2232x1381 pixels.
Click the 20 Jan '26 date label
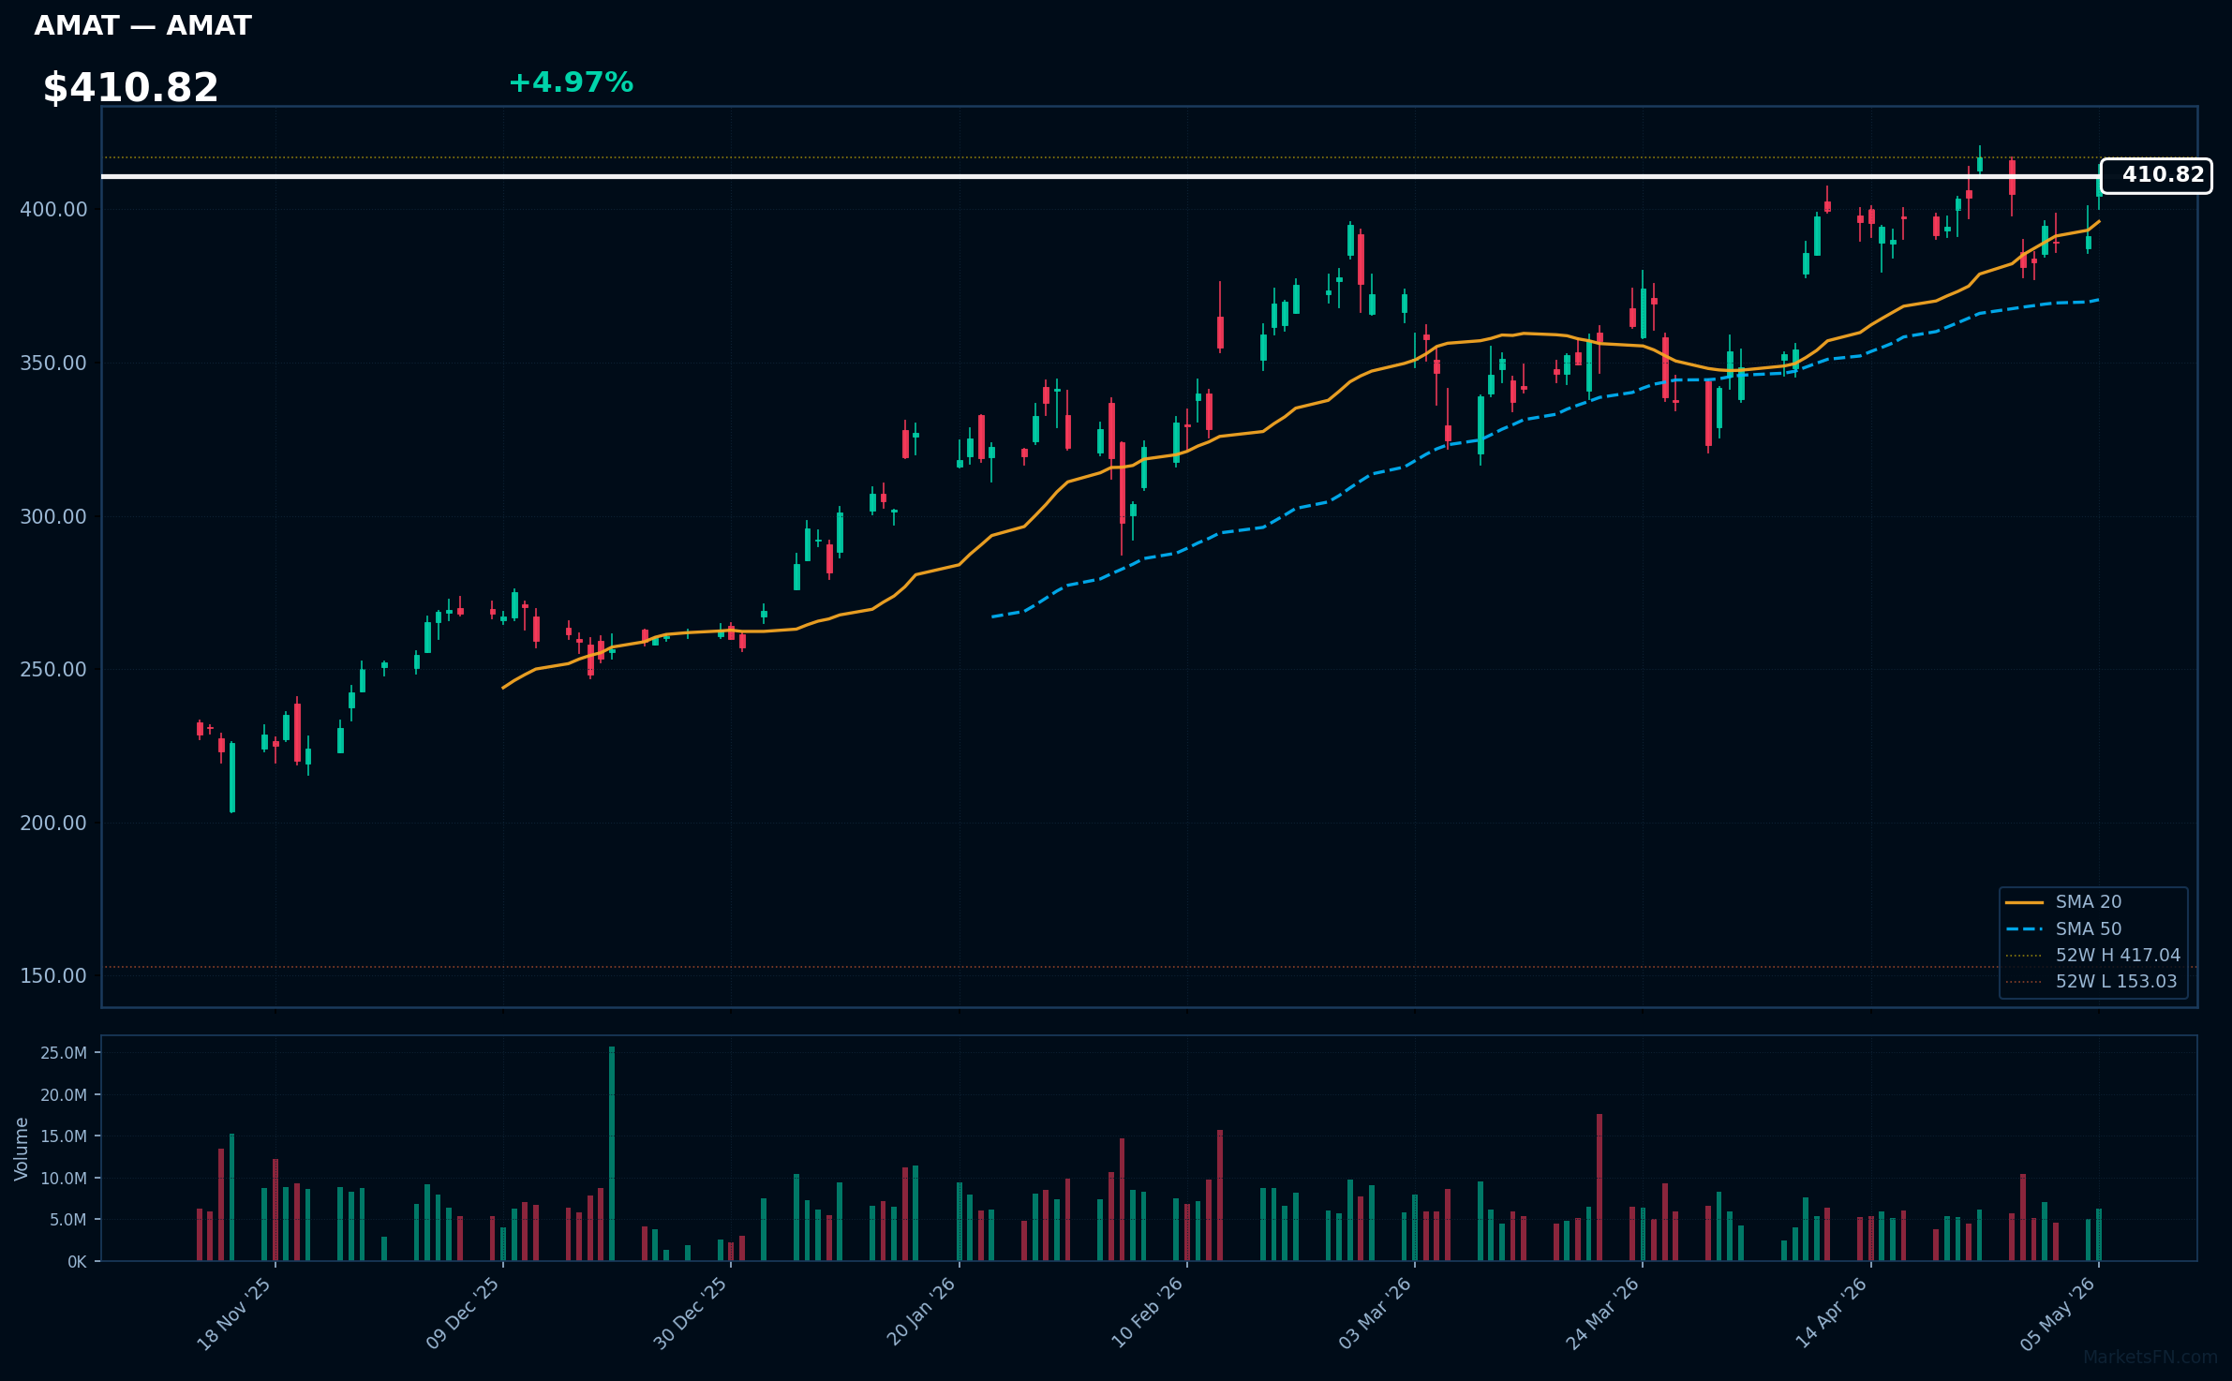click(x=921, y=1312)
